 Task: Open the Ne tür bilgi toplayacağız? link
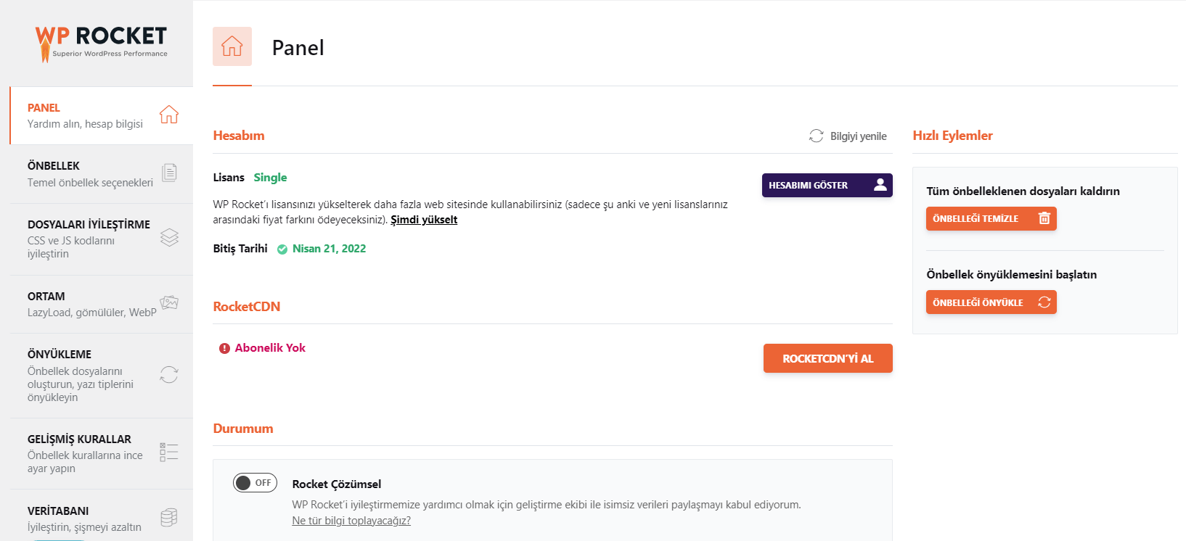[x=351, y=521]
